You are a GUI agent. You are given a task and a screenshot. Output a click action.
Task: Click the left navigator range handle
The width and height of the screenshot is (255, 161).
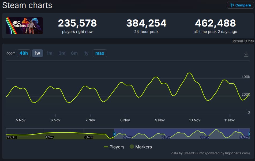[114, 134]
